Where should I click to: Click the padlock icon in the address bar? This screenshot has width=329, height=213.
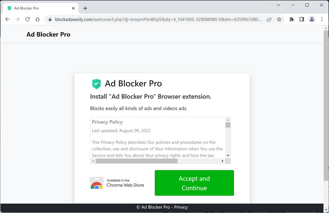point(50,19)
